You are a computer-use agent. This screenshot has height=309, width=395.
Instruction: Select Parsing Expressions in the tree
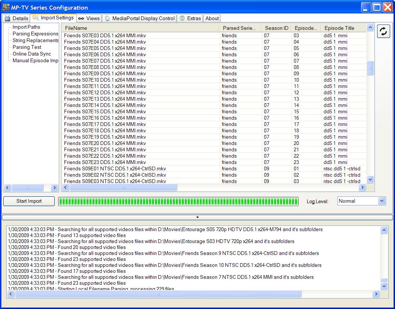tap(35, 34)
